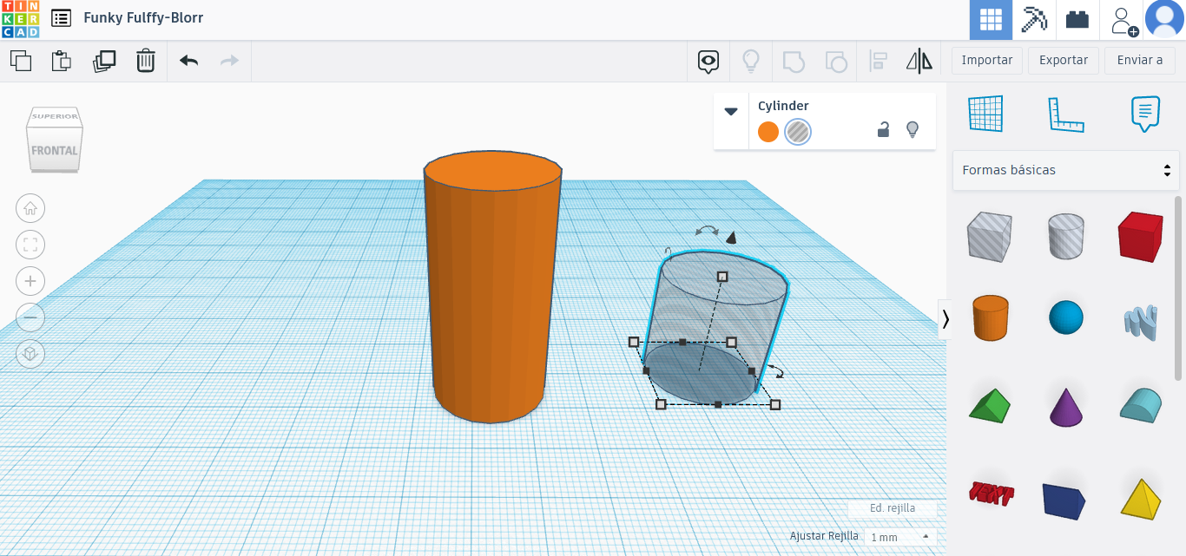Toggle the lock on the Cylinder shape
Image resolution: width=1186 pixels, height=556 pixels.
[x=883, y=130]
